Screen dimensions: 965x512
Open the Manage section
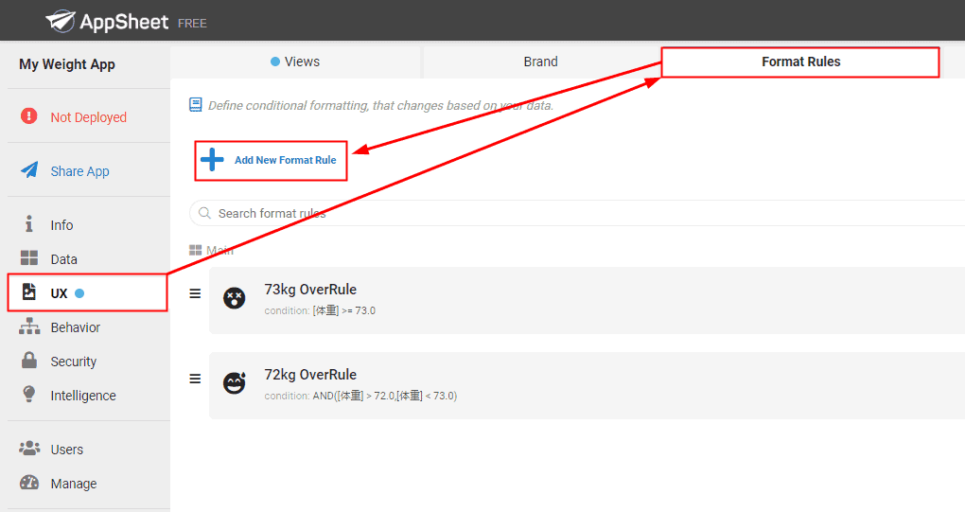(x=73, y=483)
